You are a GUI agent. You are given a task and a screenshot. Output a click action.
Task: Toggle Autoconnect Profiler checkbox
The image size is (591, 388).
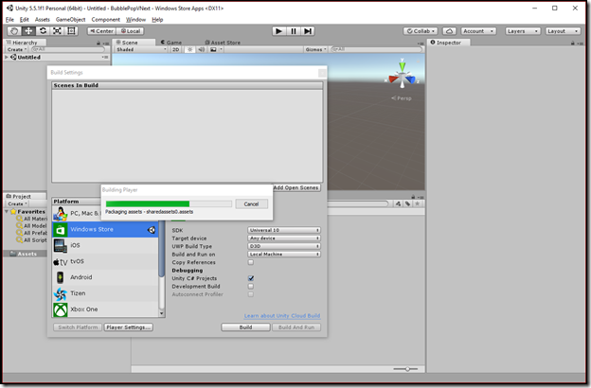click(251, 294)
